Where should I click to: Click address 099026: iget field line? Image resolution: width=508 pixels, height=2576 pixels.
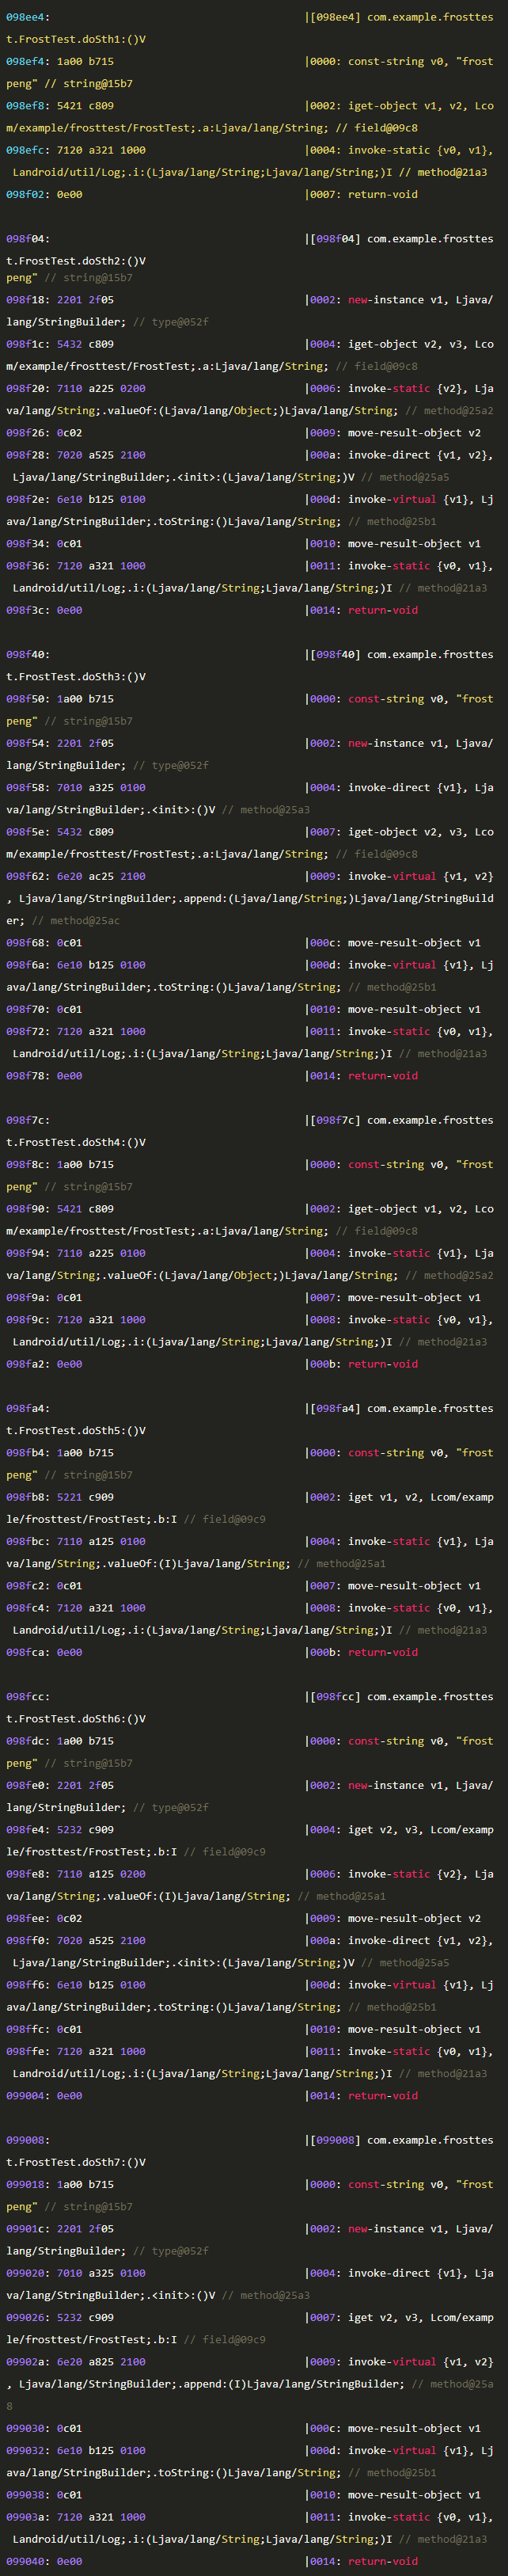click(28, 2317)
